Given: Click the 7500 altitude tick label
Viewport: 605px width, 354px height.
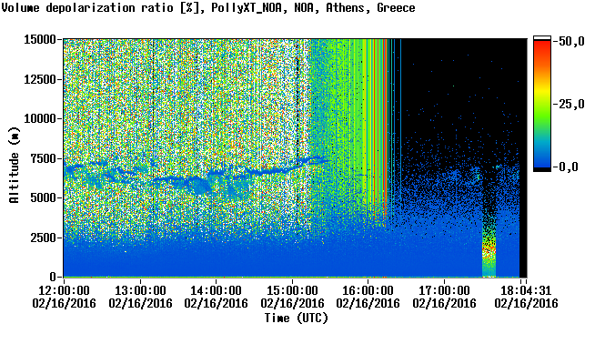Looking at the screenshot, I should 44,158.
